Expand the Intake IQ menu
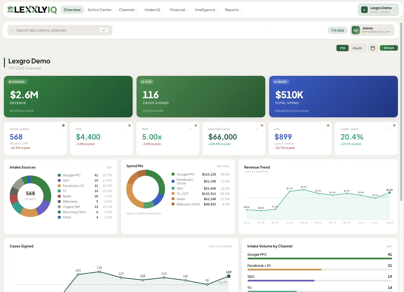 (x=153, y=10)
